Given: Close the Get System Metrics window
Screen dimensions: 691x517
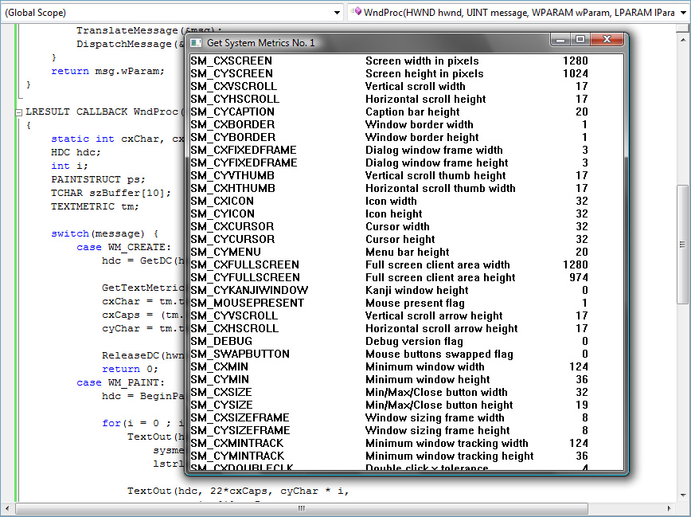Looking at the screenshot, I should pos(607,40).
